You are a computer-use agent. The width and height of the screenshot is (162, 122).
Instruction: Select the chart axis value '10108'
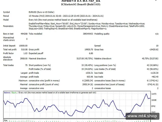(x=154, y=100)
